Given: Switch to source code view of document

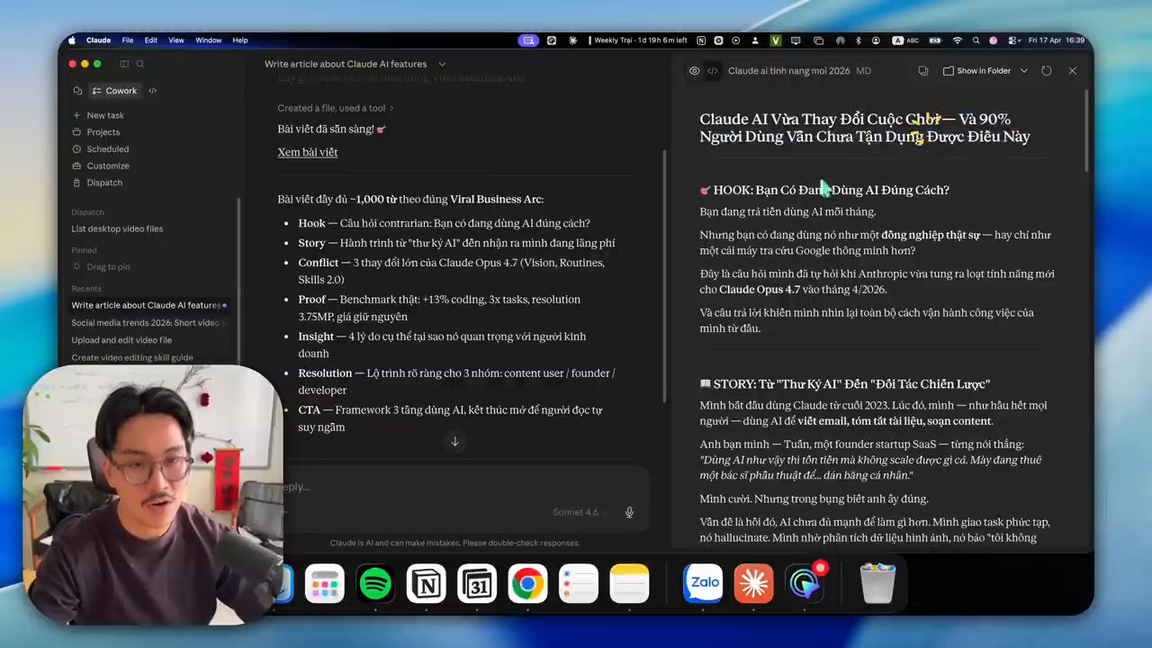Looking at the screenshot, I should coord(713,71).
